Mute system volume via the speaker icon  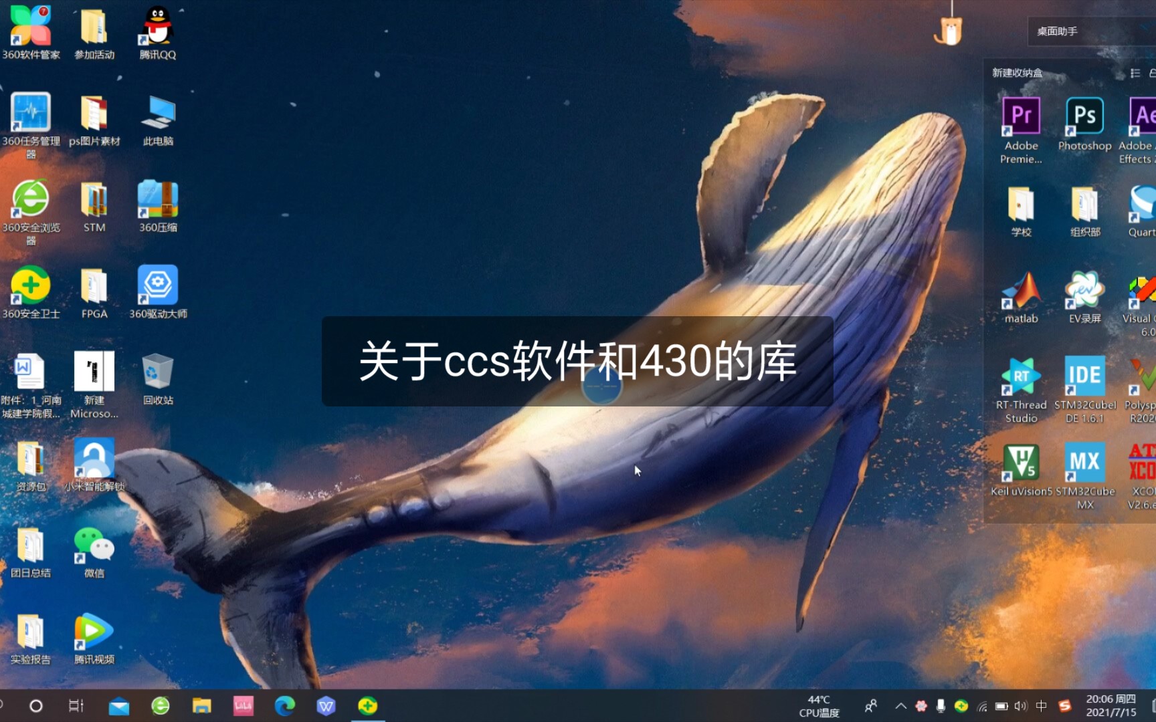click(1020, 707)
